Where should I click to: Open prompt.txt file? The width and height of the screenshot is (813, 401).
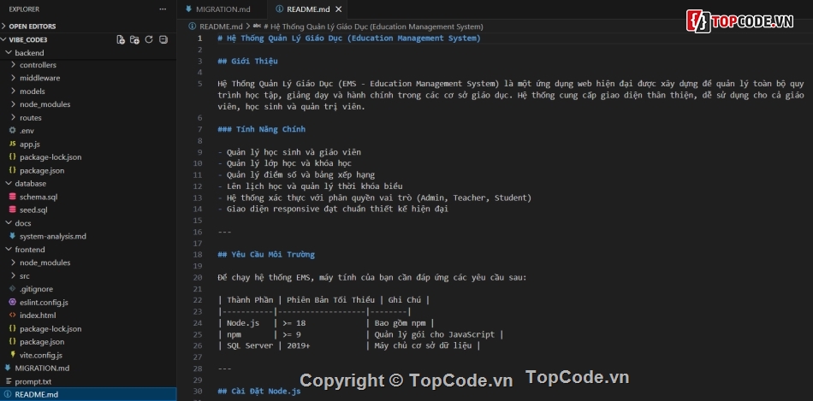pyautogui.click(x=33, y=382)
